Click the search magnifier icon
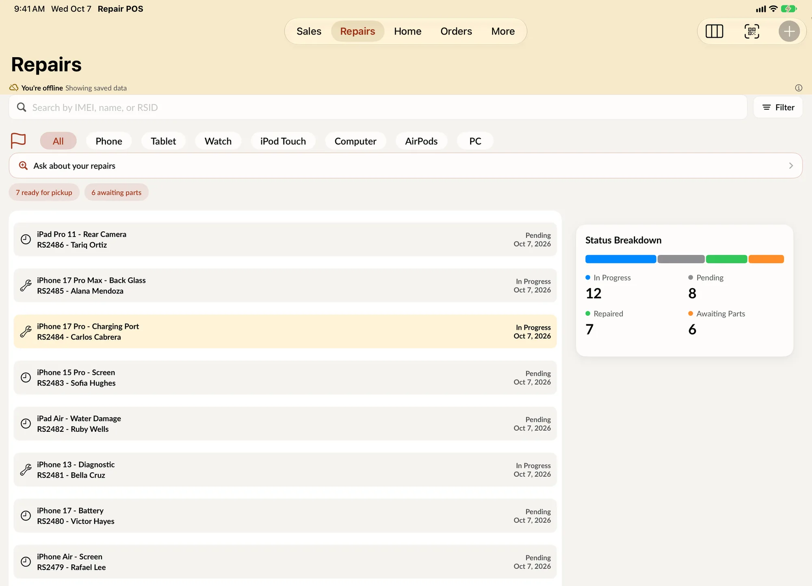 pos(22,107)
